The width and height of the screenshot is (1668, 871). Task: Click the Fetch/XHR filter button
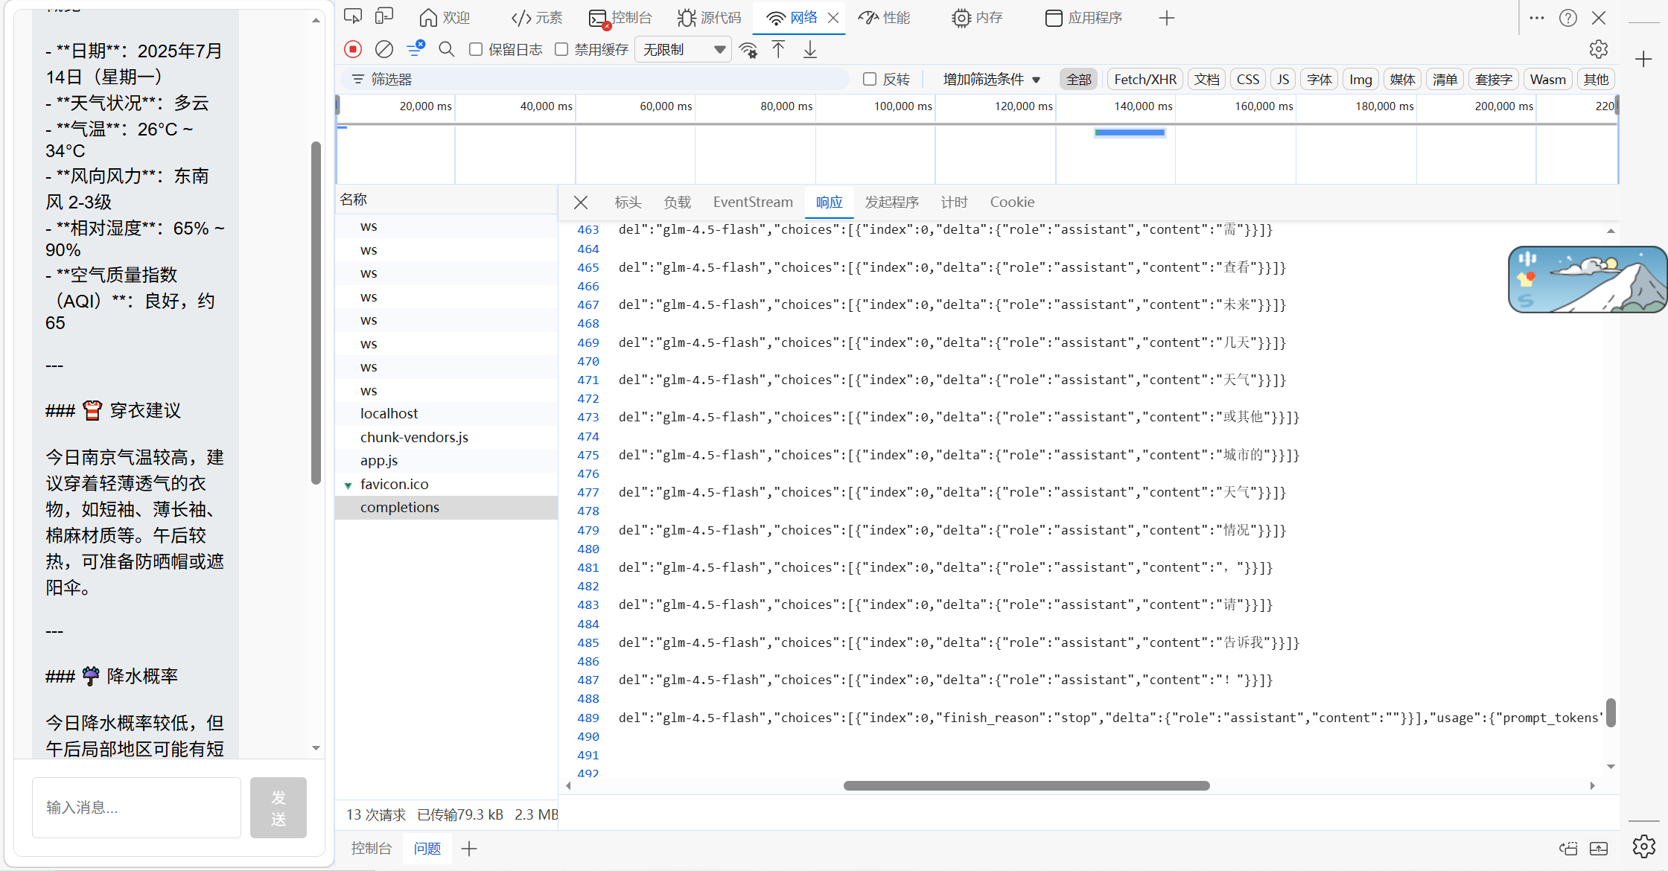(1145, 79)
